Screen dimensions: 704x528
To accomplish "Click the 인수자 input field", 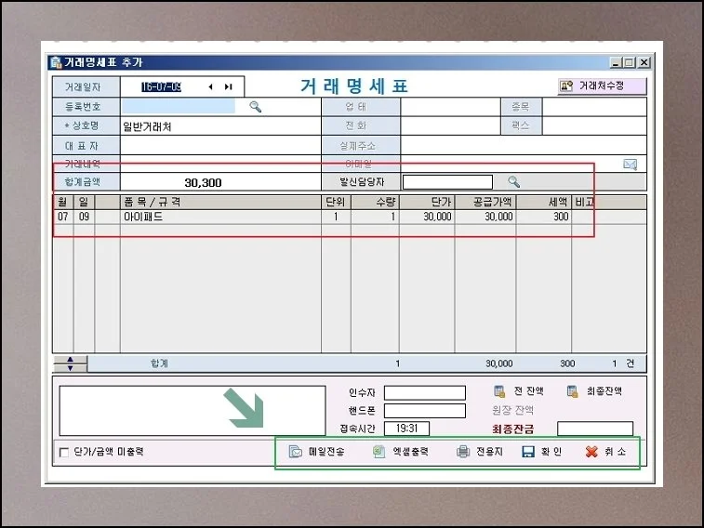I will [425, 392].
